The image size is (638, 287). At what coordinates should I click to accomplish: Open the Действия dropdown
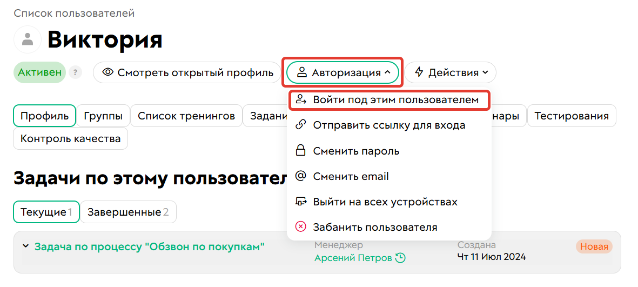coord(451,72)
